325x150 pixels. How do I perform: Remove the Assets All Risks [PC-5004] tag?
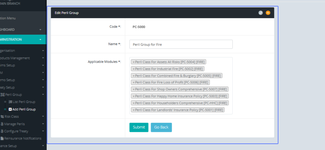point(134,62)
